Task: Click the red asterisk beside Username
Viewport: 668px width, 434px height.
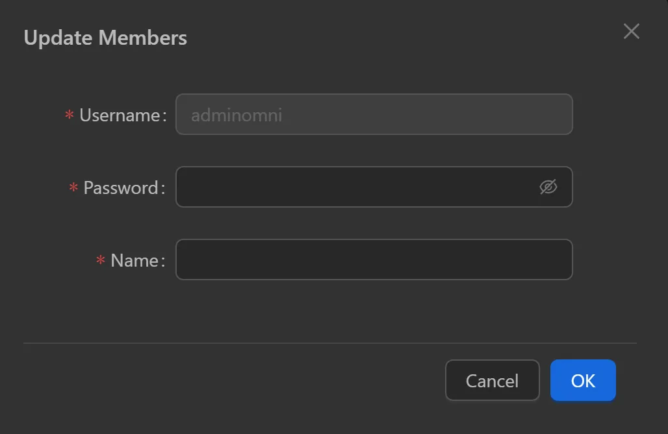Action: click(x=69, y=115)
